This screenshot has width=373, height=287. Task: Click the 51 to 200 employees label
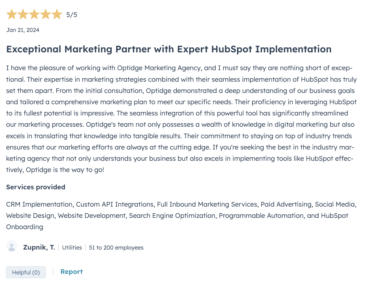pyautogui.click(x=116, y=248)
